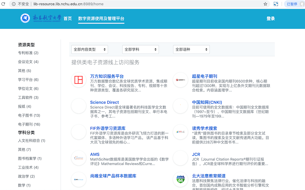Image resolution: width=305 pixels, height=190 pixels.
Task: Go to the 首页 nav item
Action: tap(68, 19)
